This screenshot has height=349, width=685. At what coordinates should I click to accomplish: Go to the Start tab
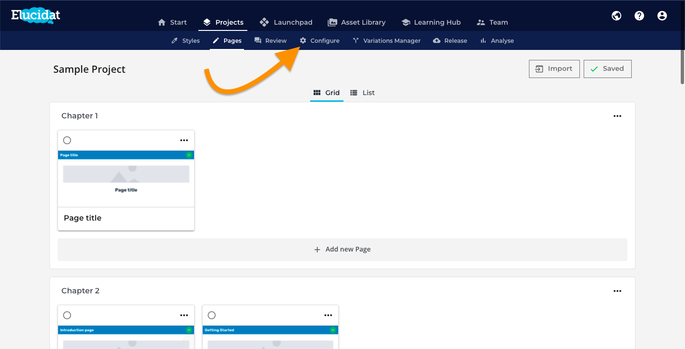172,22
